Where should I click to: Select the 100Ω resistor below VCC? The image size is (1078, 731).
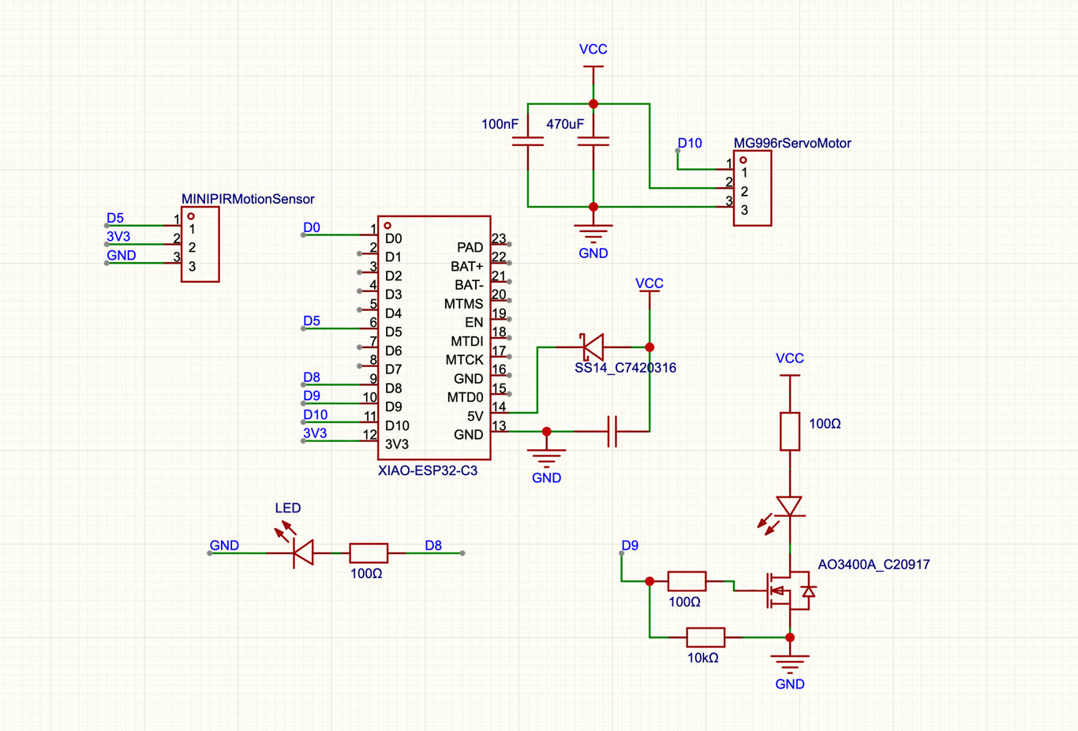790,431
